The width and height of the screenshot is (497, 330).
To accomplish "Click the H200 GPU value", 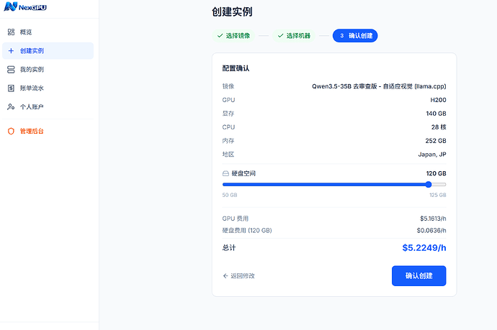I will [x=438, y=100].
